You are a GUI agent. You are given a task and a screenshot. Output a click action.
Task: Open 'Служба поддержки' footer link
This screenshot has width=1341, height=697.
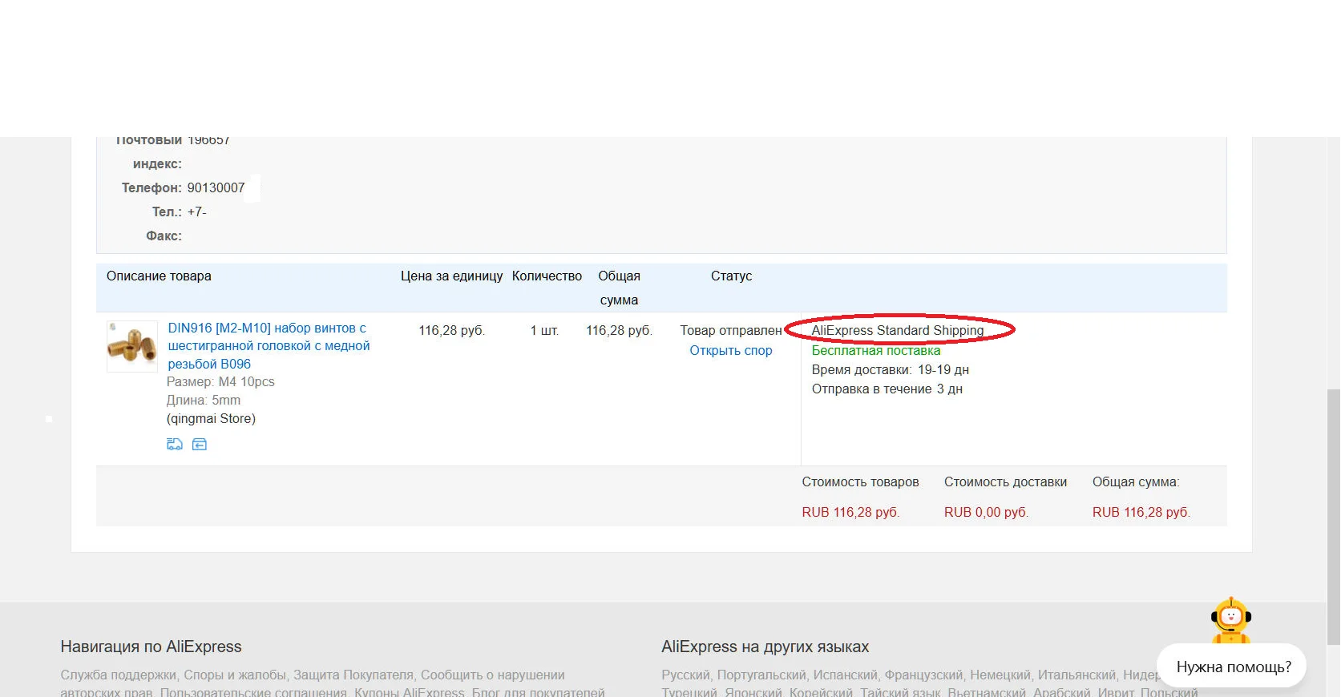[x=119, y=675]
